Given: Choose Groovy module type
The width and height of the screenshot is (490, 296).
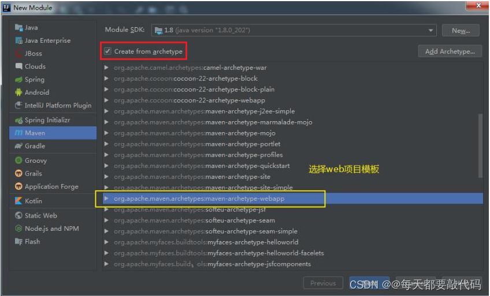Looking at the screenshot, I should [53, 160].
